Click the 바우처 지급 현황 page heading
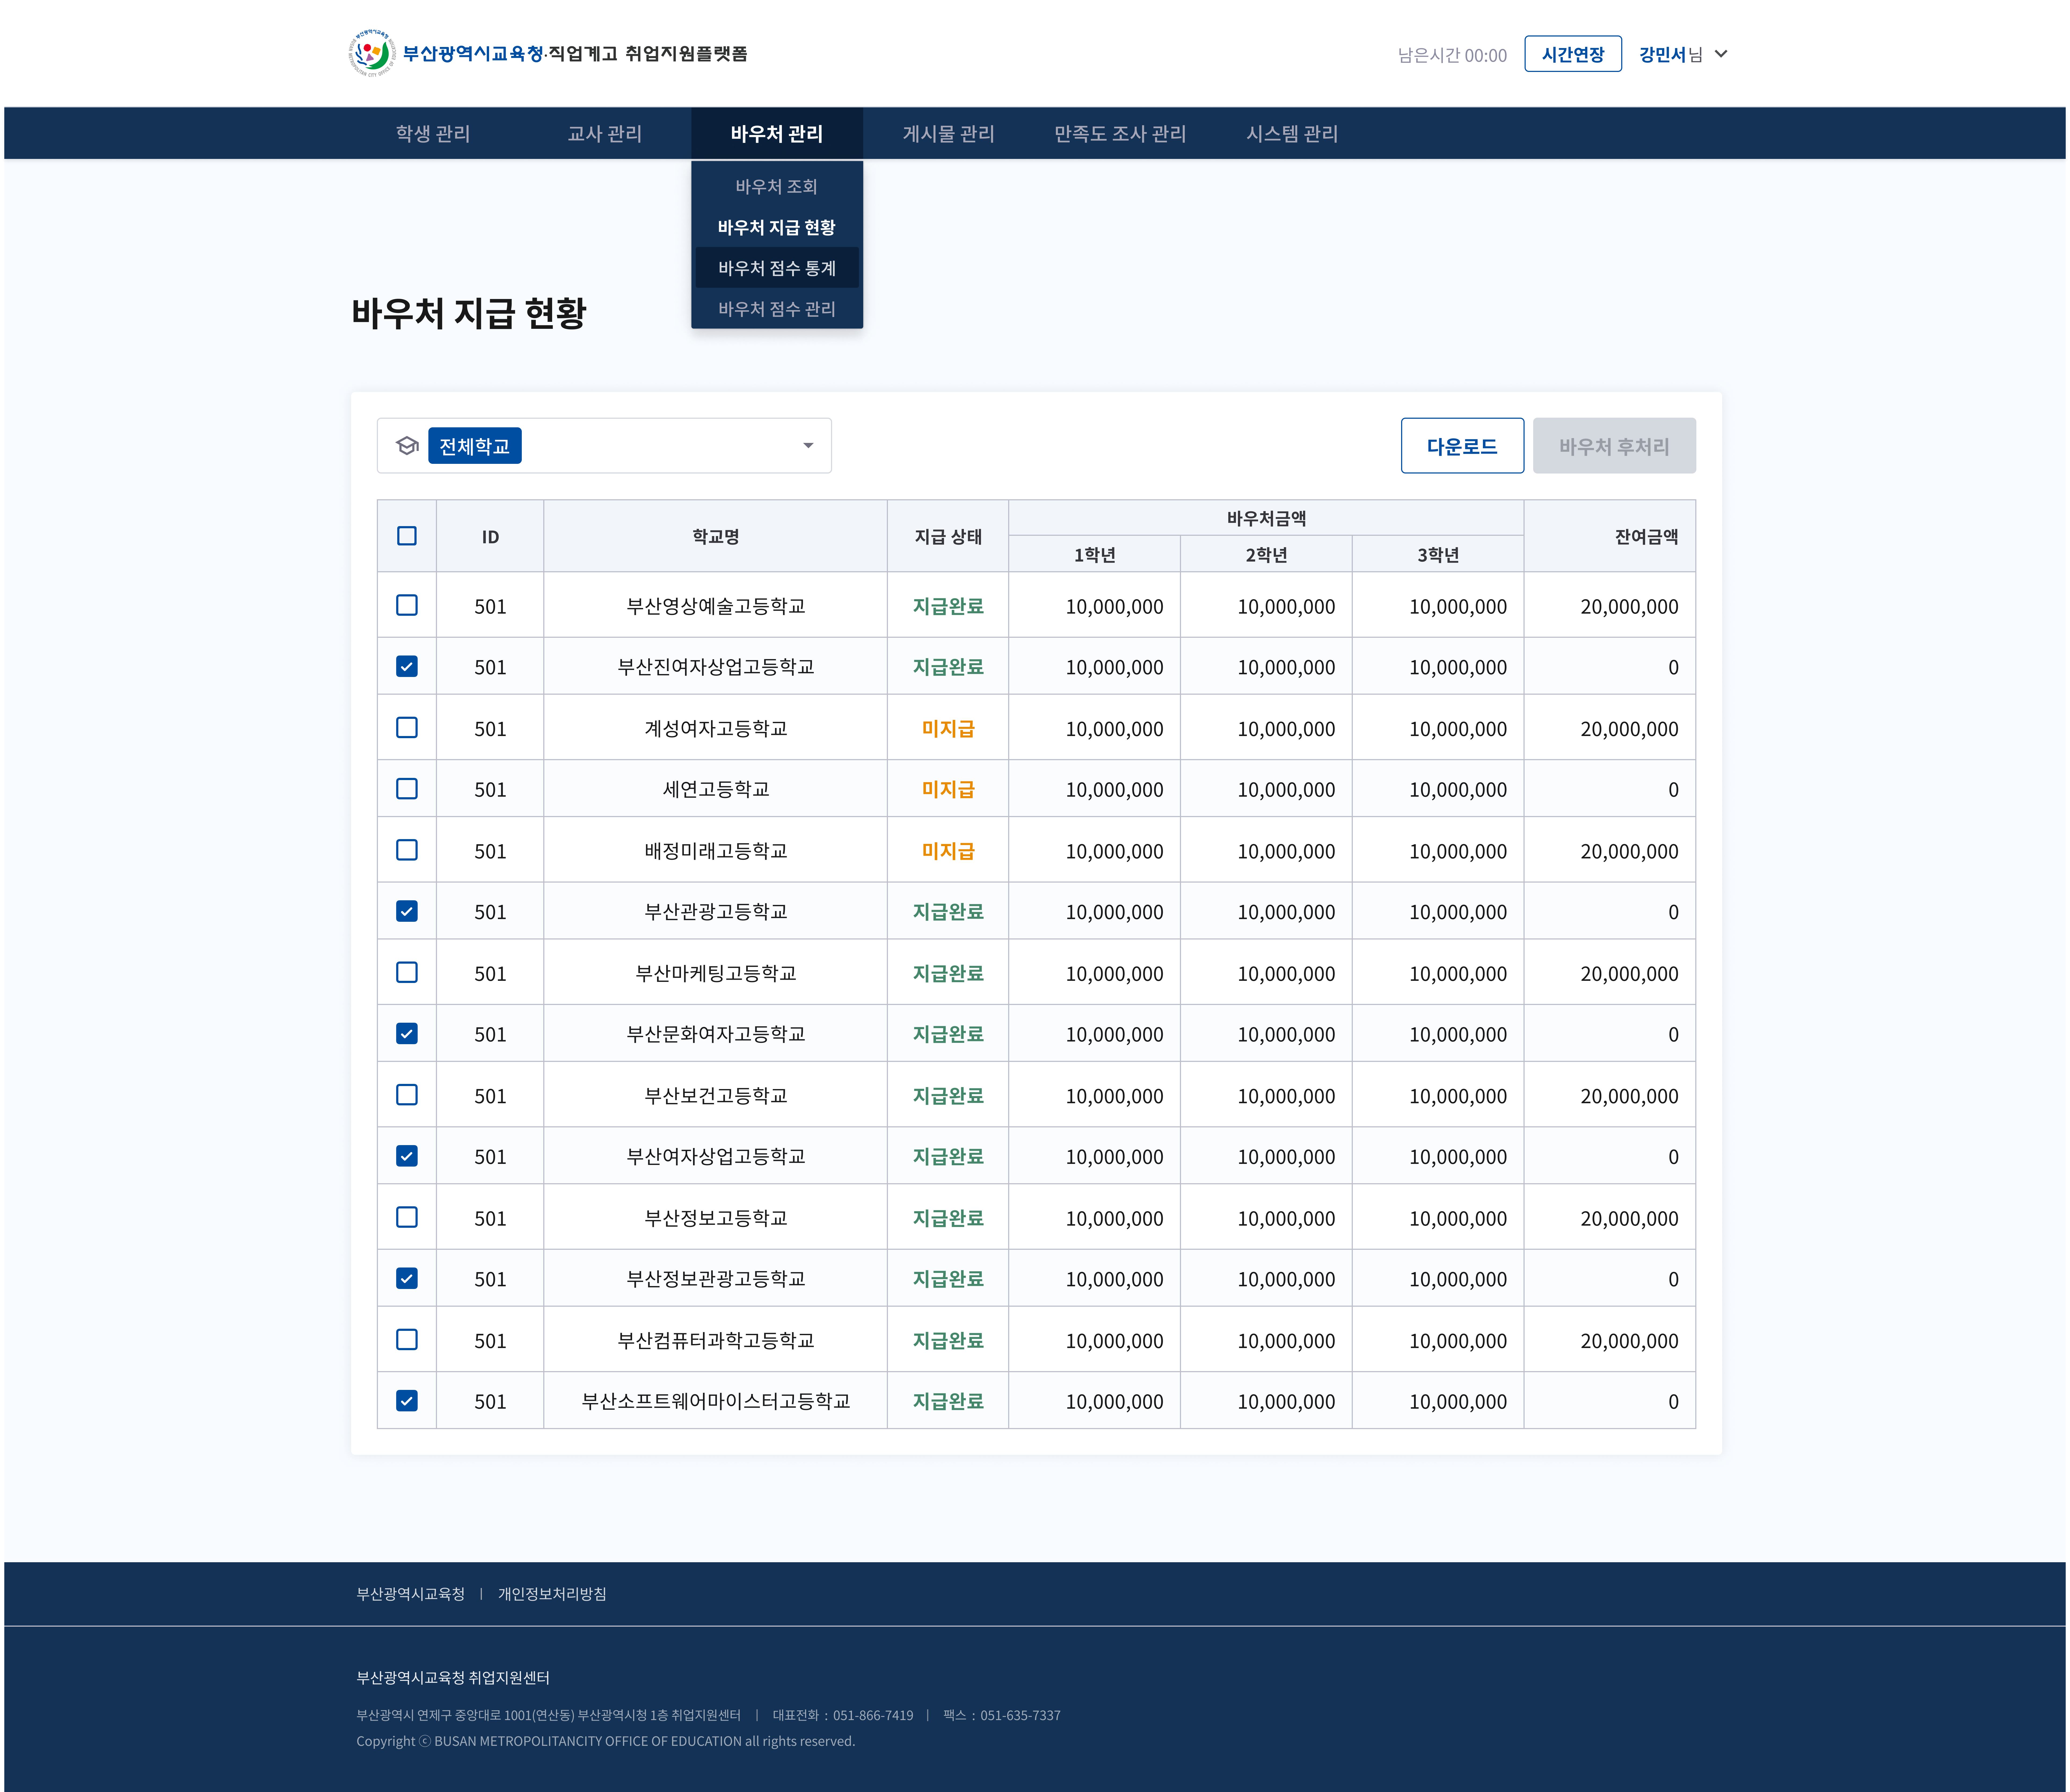The height and width of the screenshot is (1792, 2070). [x=469, y=313]
